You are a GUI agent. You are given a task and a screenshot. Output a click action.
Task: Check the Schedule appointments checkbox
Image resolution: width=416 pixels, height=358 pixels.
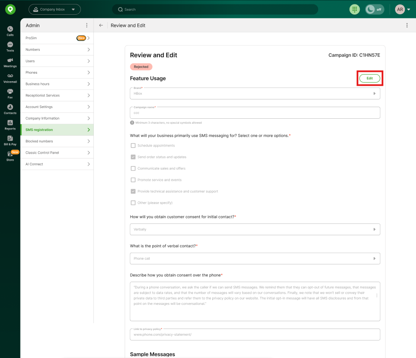[x=133, y=146]
